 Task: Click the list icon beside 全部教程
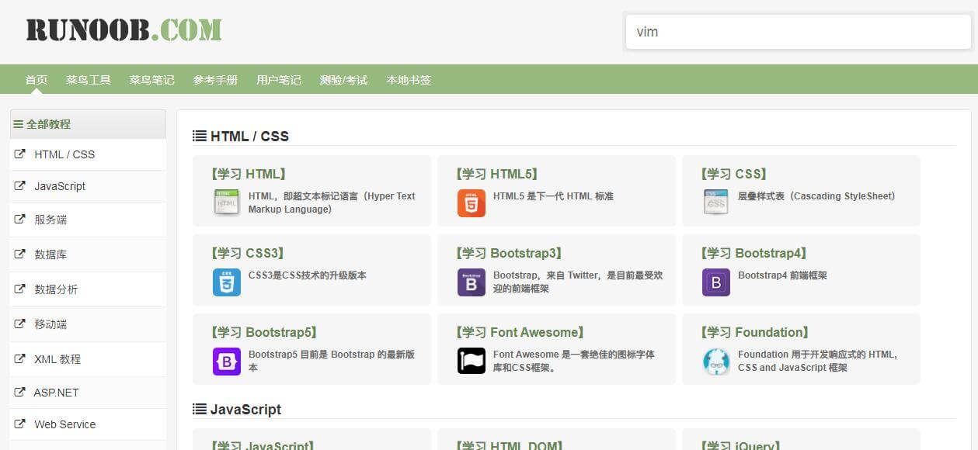[x=19, y=124]
